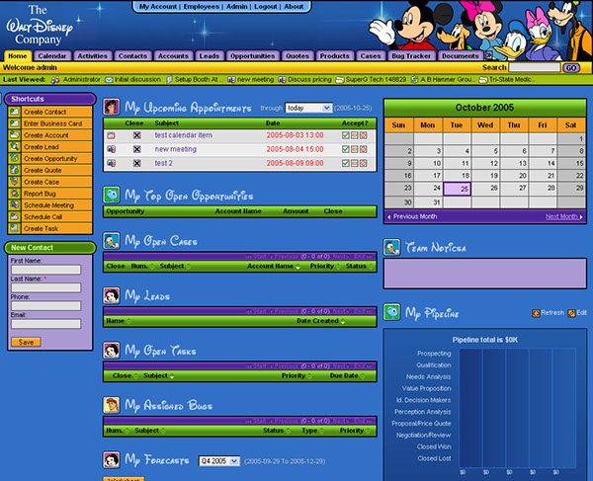
Task: Sort open cases by Priority
Action: pyautogui.click(x=325, y=266)
